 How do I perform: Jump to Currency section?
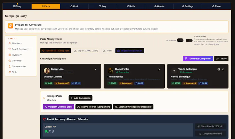click(17, 61)
